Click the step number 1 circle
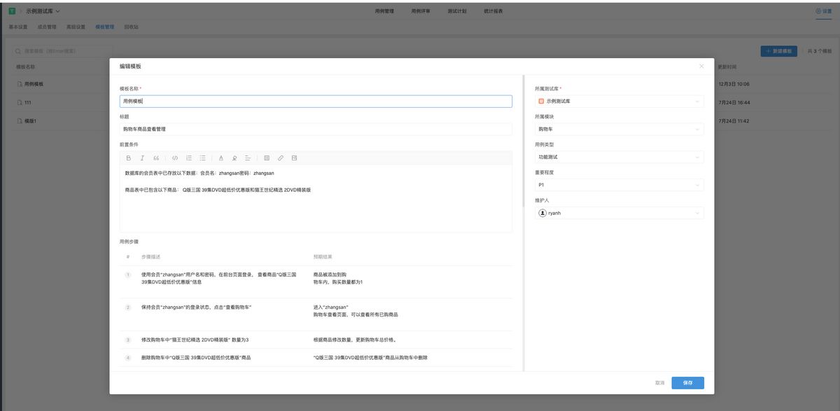 click(x=128, y=274)
